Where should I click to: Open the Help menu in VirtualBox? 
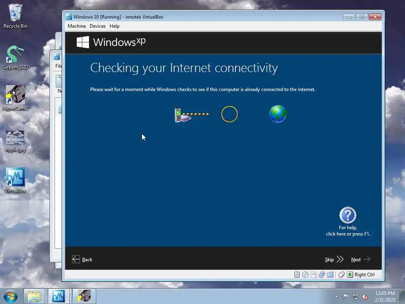[114, 26]
